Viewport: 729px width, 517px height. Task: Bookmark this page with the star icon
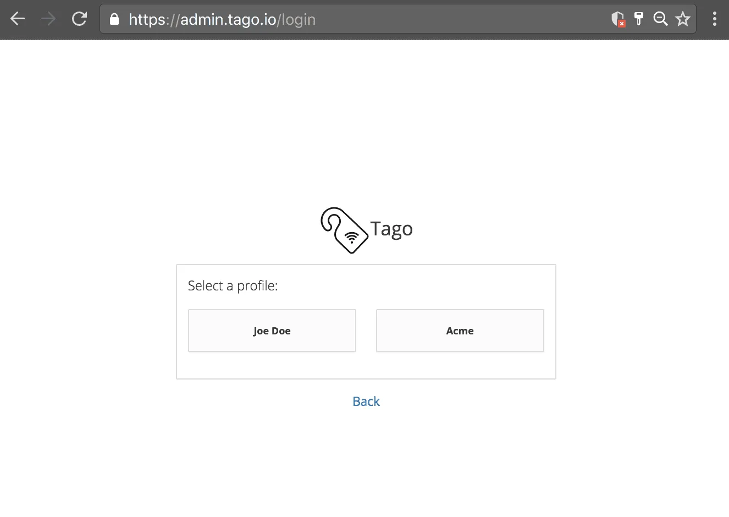682,19
